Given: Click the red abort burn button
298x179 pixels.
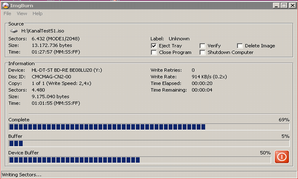Looking at the screenshot, I should point(281,156).
